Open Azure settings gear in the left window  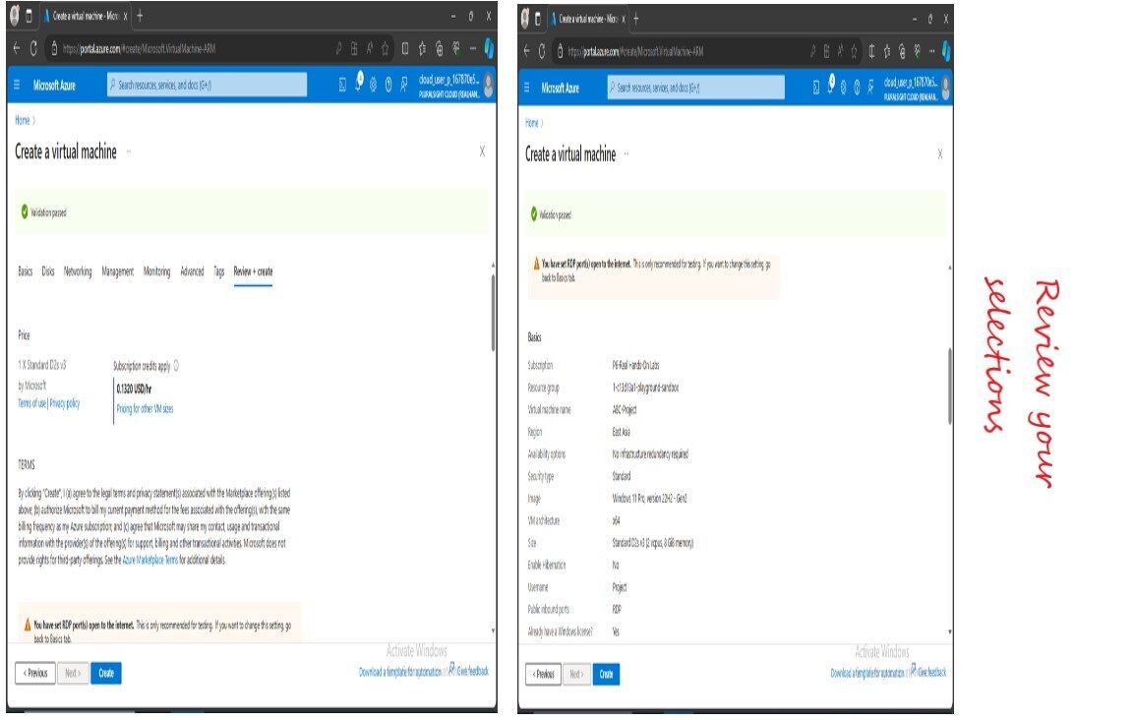tap(373, 86)
